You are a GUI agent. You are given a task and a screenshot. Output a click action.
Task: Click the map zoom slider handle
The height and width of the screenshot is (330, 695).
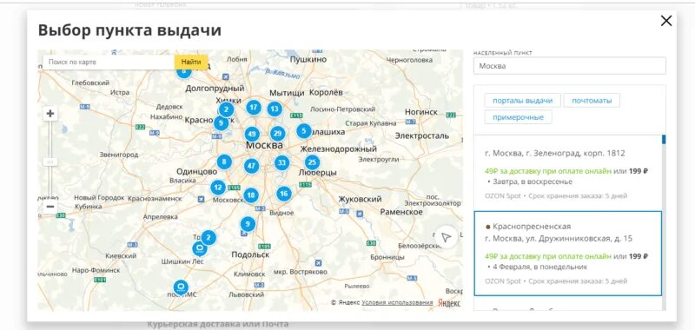pos(50,162)
